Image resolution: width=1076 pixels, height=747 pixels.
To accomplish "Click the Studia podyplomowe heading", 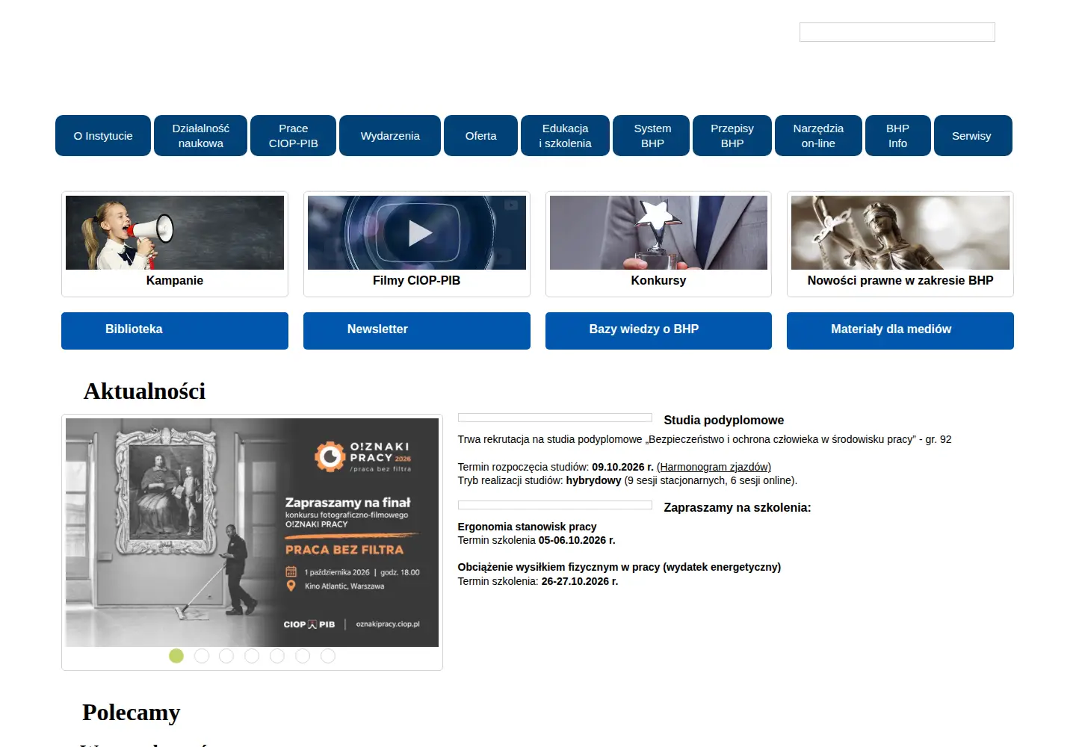I will (x=723, y=421).
